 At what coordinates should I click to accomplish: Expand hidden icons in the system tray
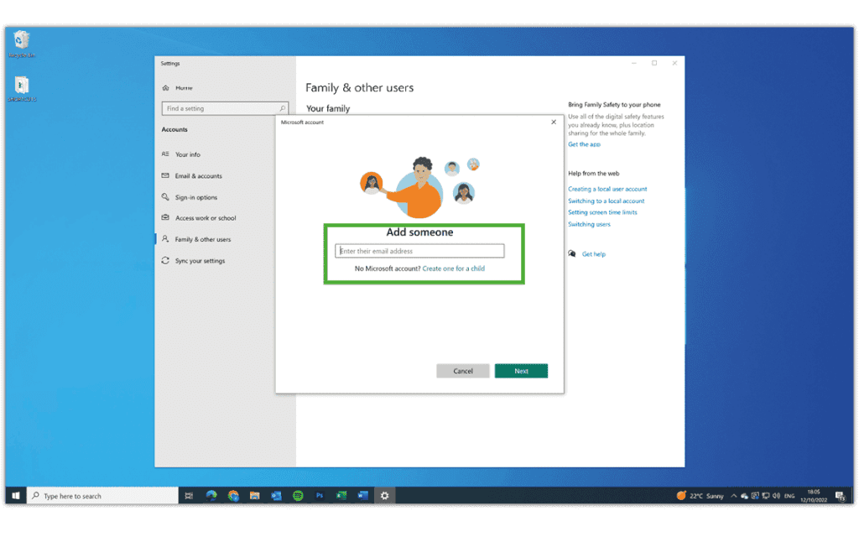click(x=734, y=495)
